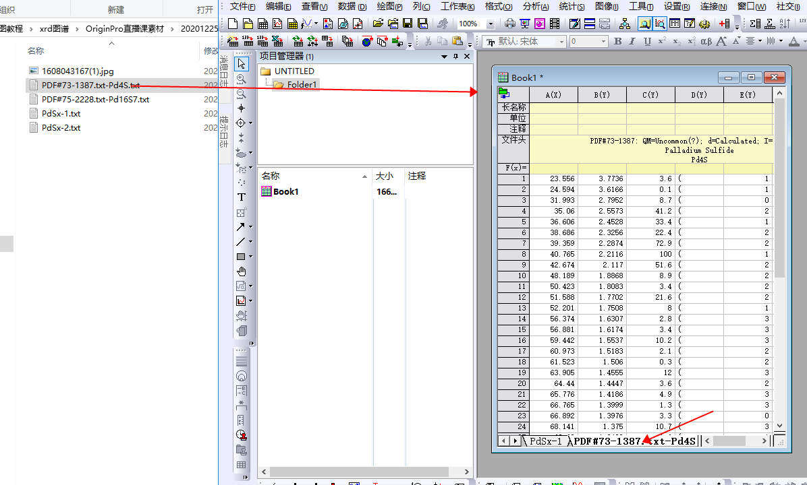Click the Paste clipboard icon
This screenshot has width=807, height=485.
457,40
